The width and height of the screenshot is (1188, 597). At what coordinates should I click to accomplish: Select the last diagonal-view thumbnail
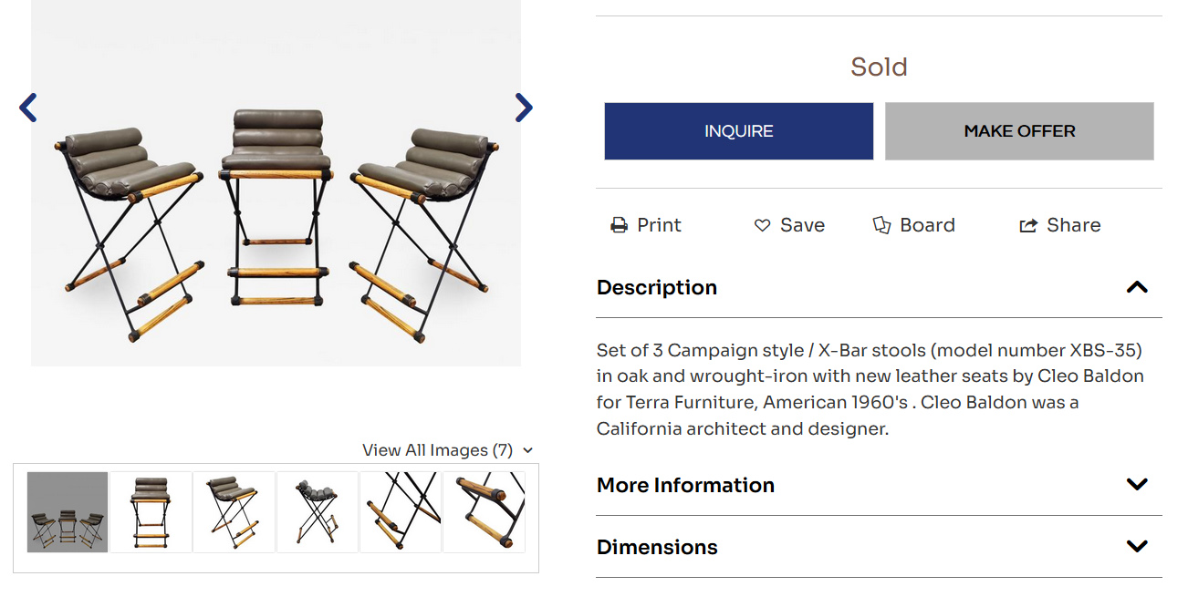[x=484, y=511]
